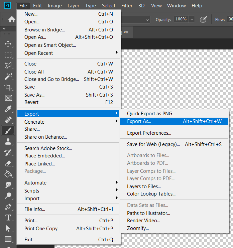This screenshot has width=233, height=248.
Task: Choose Export As… in submenu
Action: pyautogui.click(x=174, y=121)
